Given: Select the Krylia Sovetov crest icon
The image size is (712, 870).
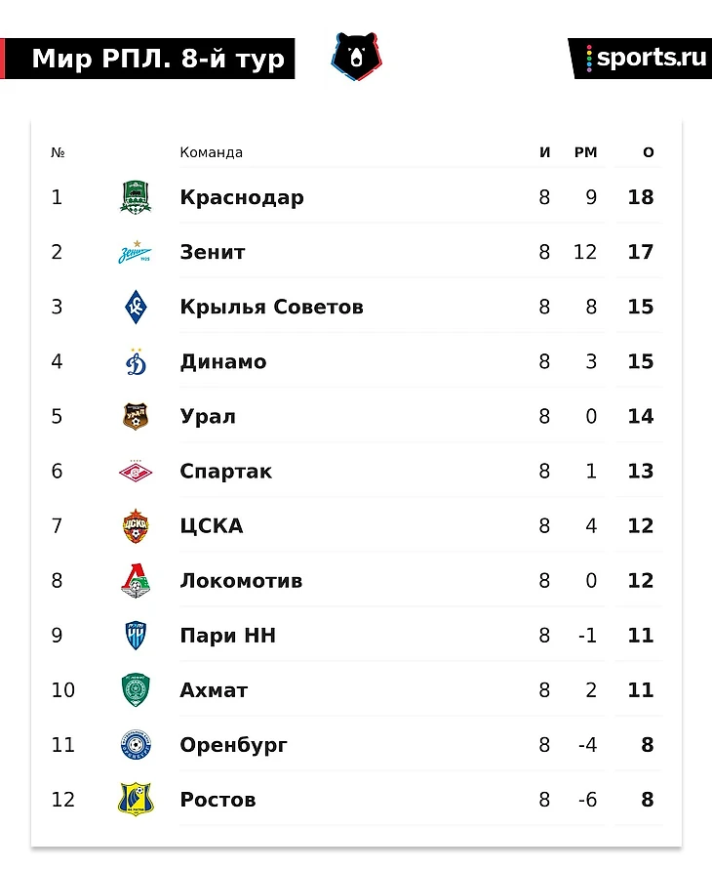Looking at the screenshot, I should click(x=136, y=307).
